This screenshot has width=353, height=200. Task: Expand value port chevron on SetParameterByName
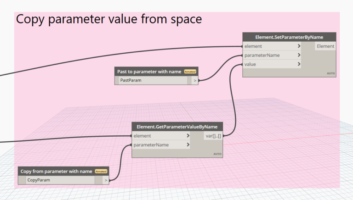[x=299, y=64]
